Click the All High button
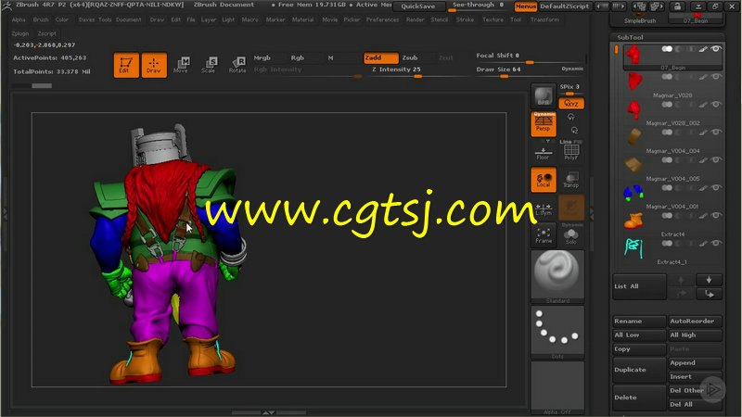This screenshot has height=417, width=742. (695, 335)
